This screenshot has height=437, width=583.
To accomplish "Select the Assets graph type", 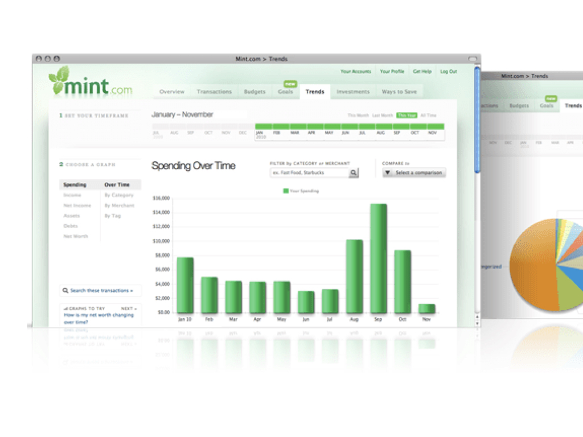I will tap(72, 216).
